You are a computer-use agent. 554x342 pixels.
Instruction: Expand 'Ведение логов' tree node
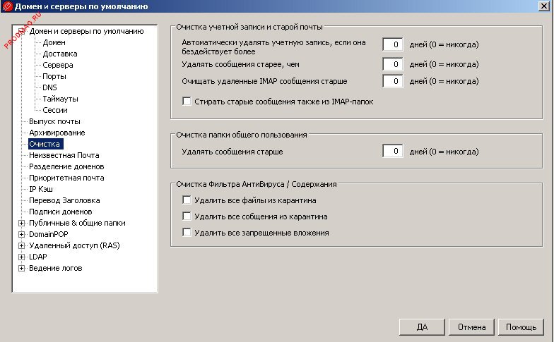point(21,268)
